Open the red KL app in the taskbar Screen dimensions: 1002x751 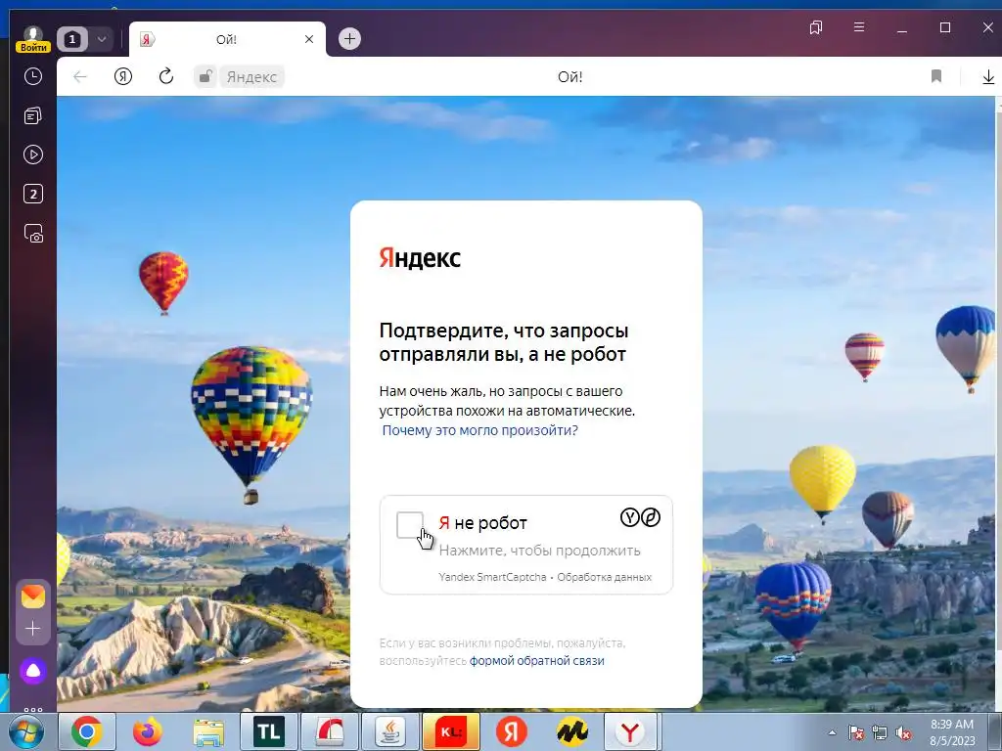point(451,731)
